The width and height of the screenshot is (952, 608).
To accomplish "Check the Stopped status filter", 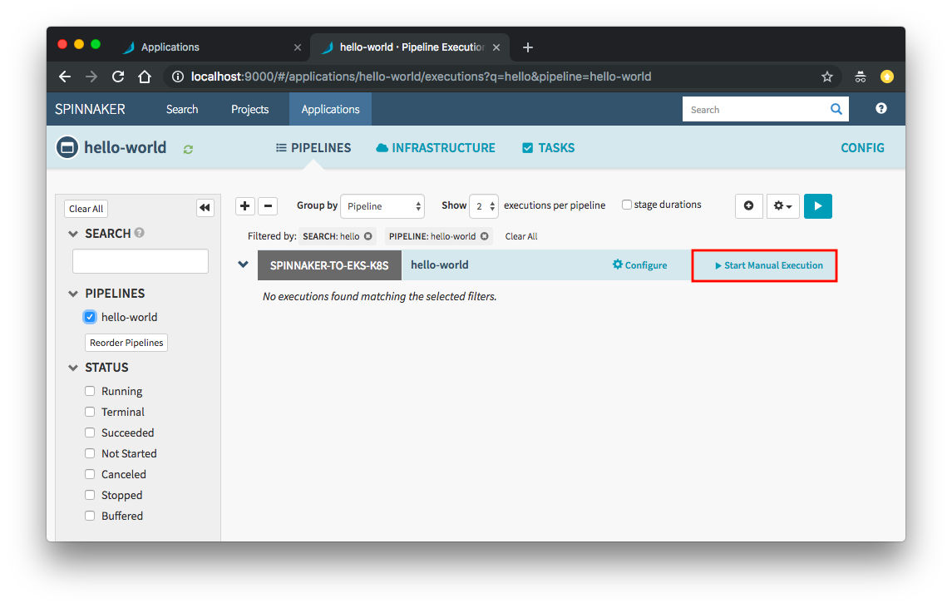I will click(90, 495).
